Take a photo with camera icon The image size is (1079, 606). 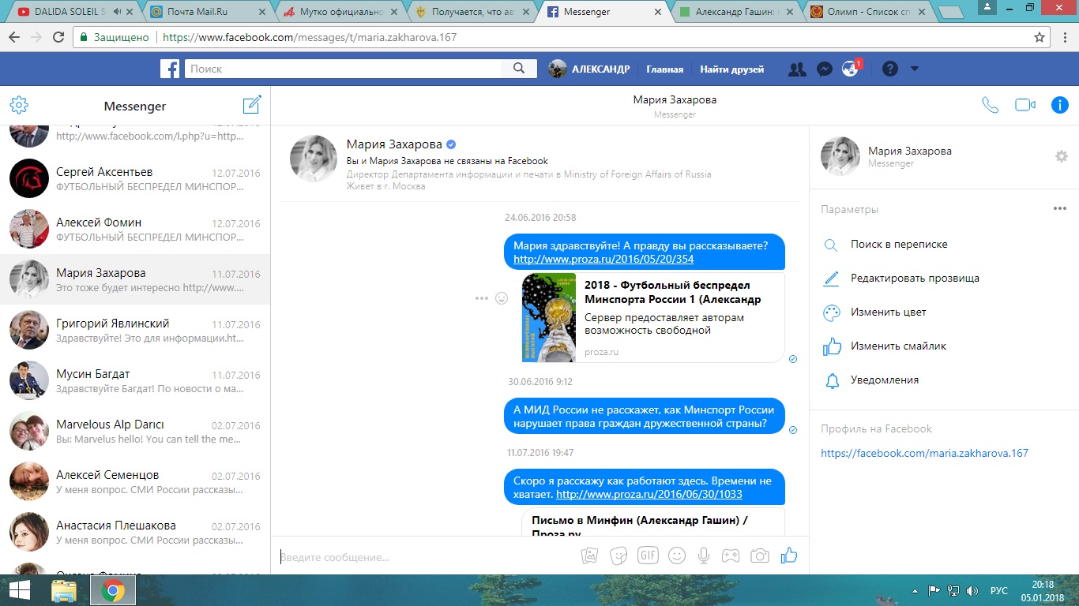[760, 555]
